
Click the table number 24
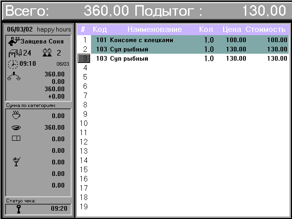(x=27, y=53)
